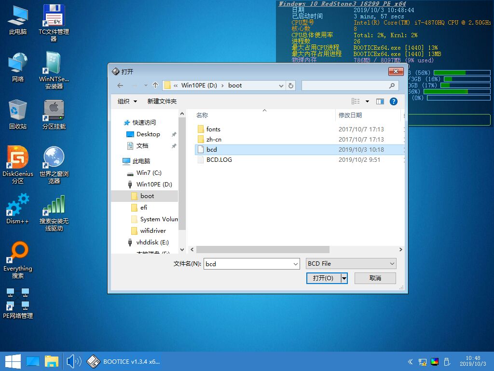Viewport: 494px width, 371px height.
Task: Open 搜索安装无线驱动 shortcut
Action: tap(54, 213)
